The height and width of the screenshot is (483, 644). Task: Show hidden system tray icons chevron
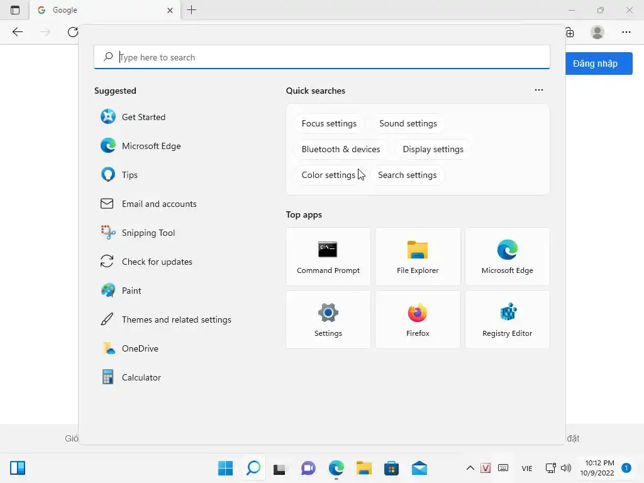point(470,468)
